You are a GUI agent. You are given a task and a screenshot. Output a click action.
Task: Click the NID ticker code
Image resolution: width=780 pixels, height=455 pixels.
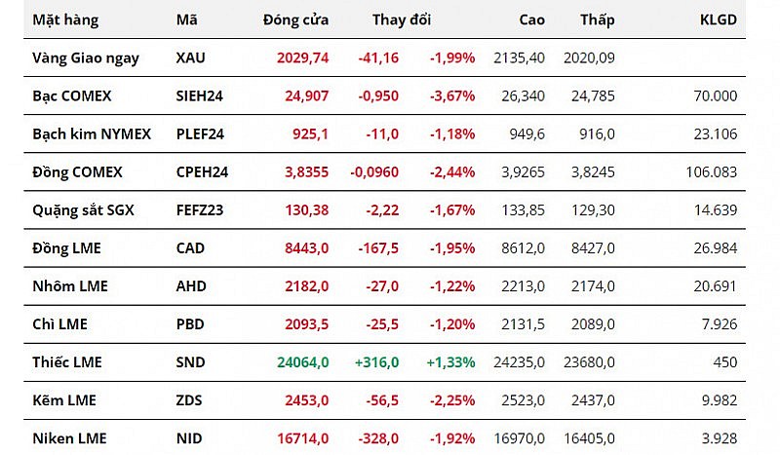pos(190,438)
